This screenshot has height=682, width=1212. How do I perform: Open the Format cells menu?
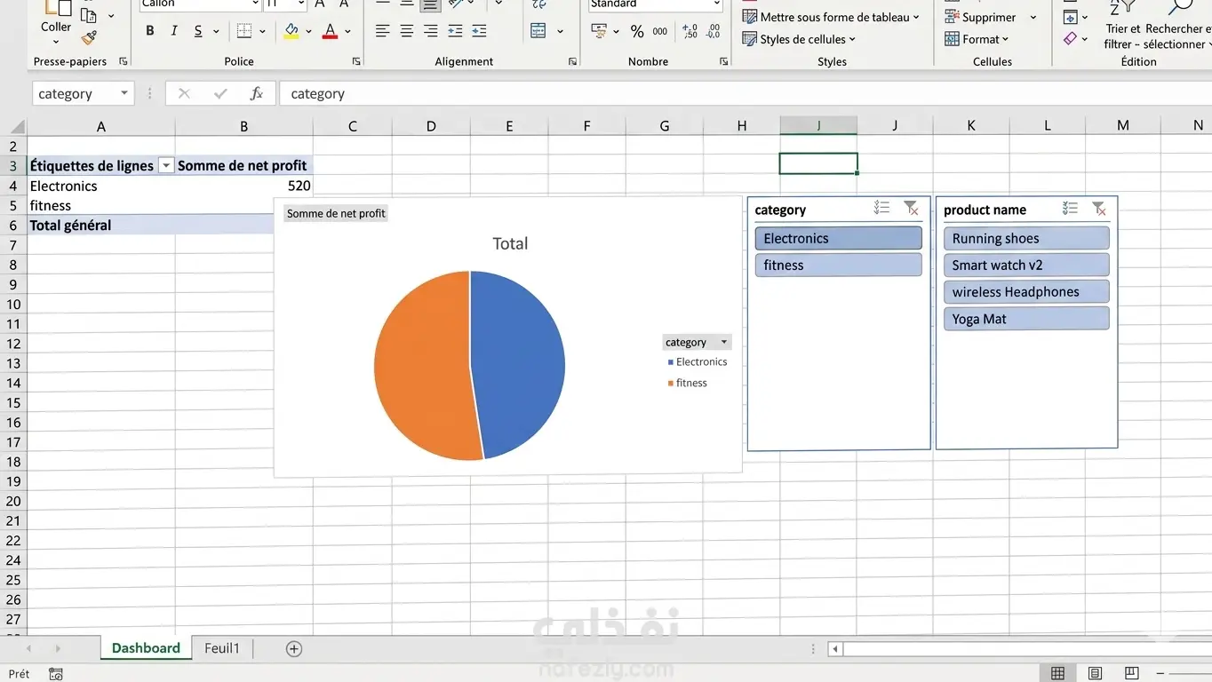(x=977, y=39)
